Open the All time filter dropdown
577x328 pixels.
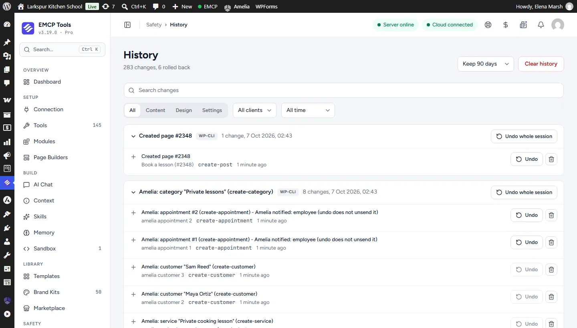click(x=308, y=110)
